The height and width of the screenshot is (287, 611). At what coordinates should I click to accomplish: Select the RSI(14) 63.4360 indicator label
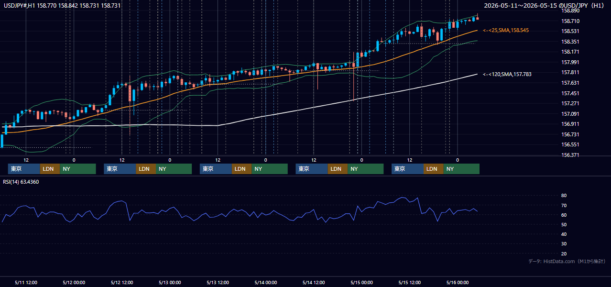21,182
